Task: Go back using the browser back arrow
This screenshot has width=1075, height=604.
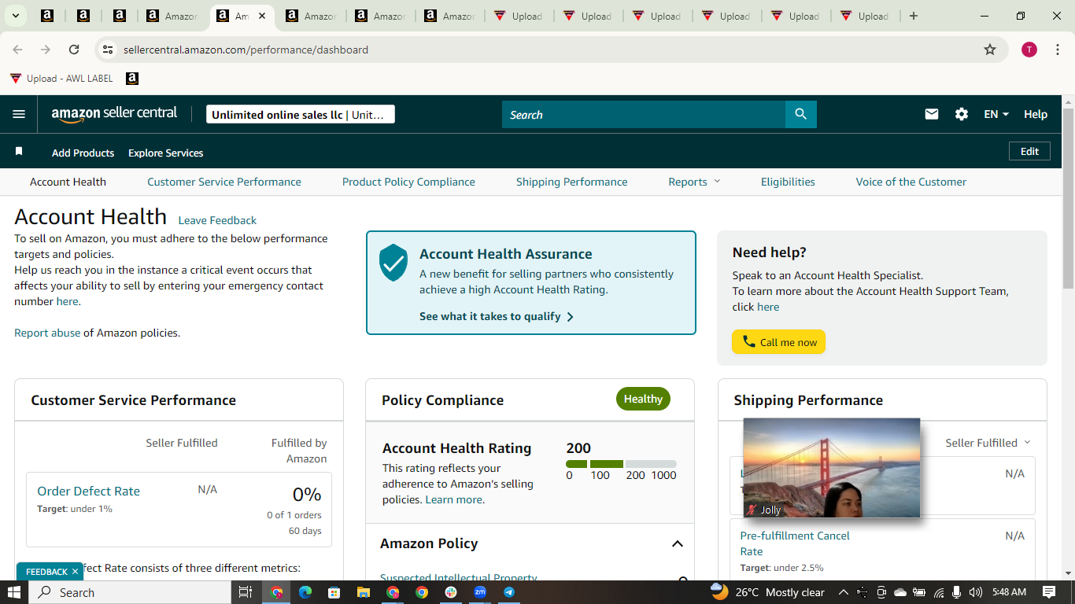Action: tap(17, 50)
